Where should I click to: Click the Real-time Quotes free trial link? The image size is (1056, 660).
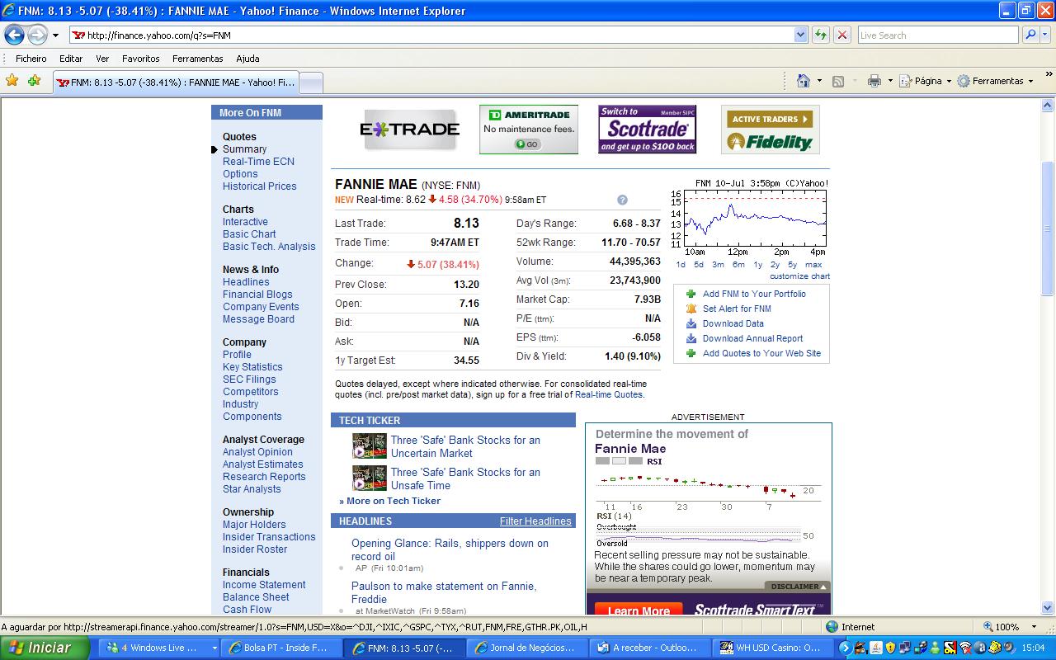pyautogui.click(x=609, y=394)
